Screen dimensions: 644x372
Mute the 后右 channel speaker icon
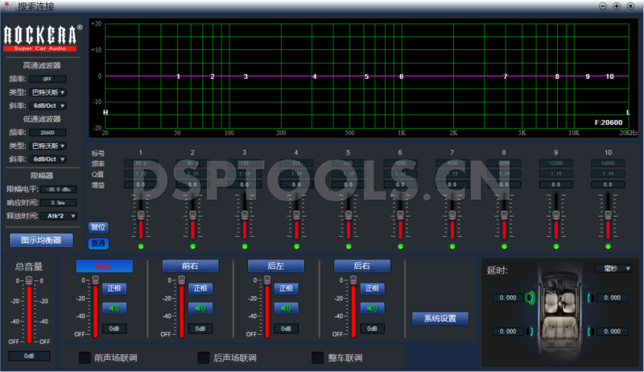point(370,308)
